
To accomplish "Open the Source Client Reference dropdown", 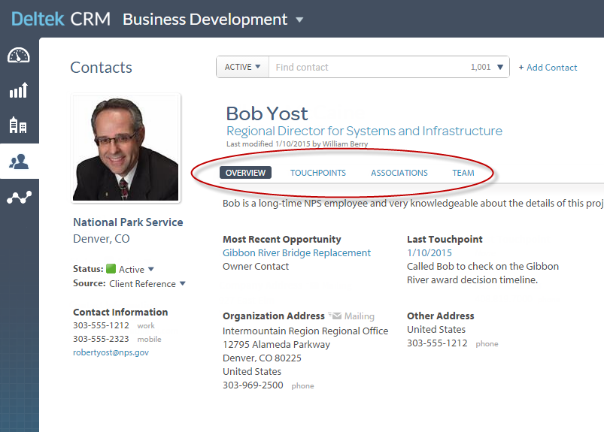I will [x=181, y=284].
